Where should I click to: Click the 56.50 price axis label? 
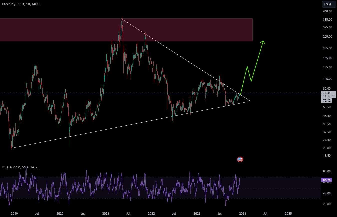(x=327, y=107)
